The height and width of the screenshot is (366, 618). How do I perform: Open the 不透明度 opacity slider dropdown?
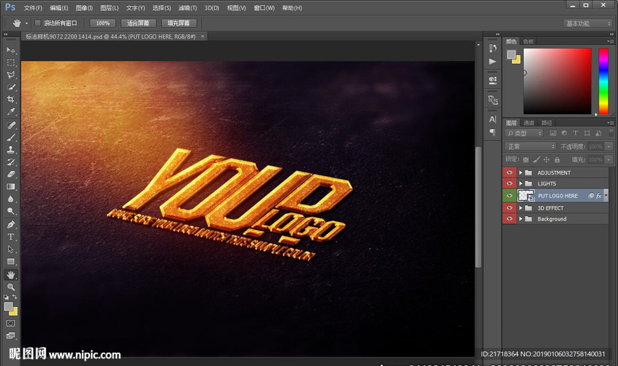(610, 146)
